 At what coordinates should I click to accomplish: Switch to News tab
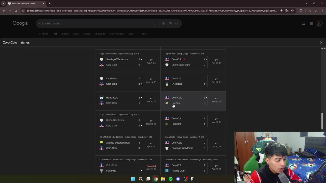[x=76, y=34]
